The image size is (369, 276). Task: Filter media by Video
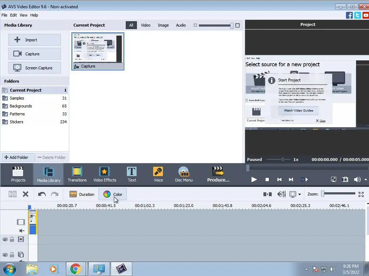click(x=146, y=25)
